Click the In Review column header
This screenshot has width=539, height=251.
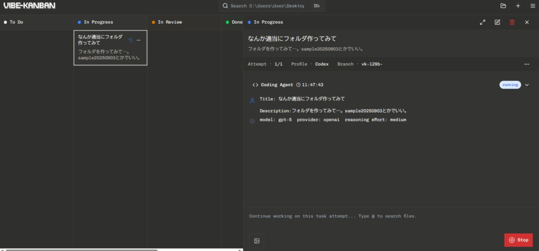[169, 22]
